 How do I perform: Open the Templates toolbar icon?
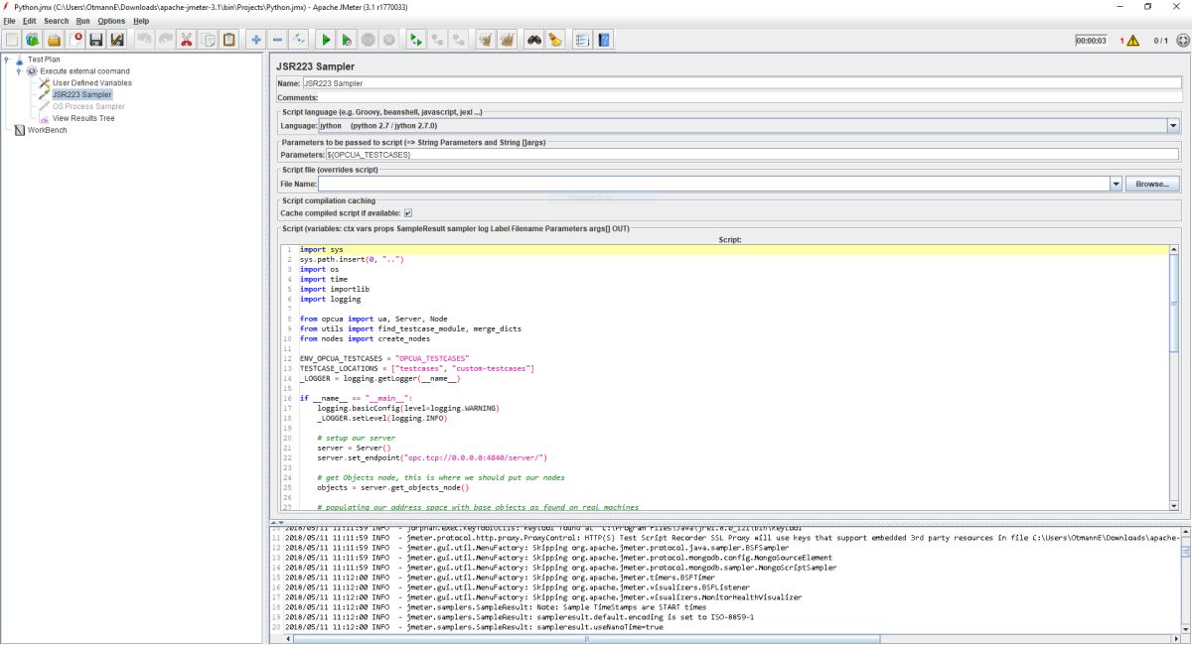(x=33, y=40)
